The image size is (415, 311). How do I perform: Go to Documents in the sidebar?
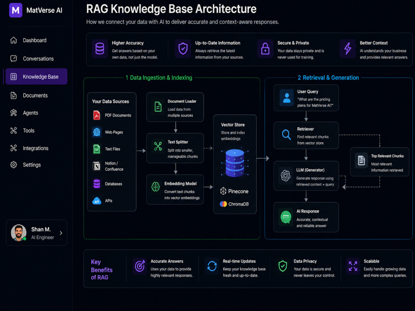[x=34, y=95]
